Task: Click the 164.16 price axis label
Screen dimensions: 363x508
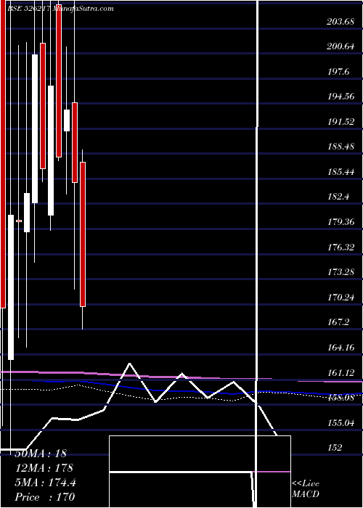Action: coord(340,348)
